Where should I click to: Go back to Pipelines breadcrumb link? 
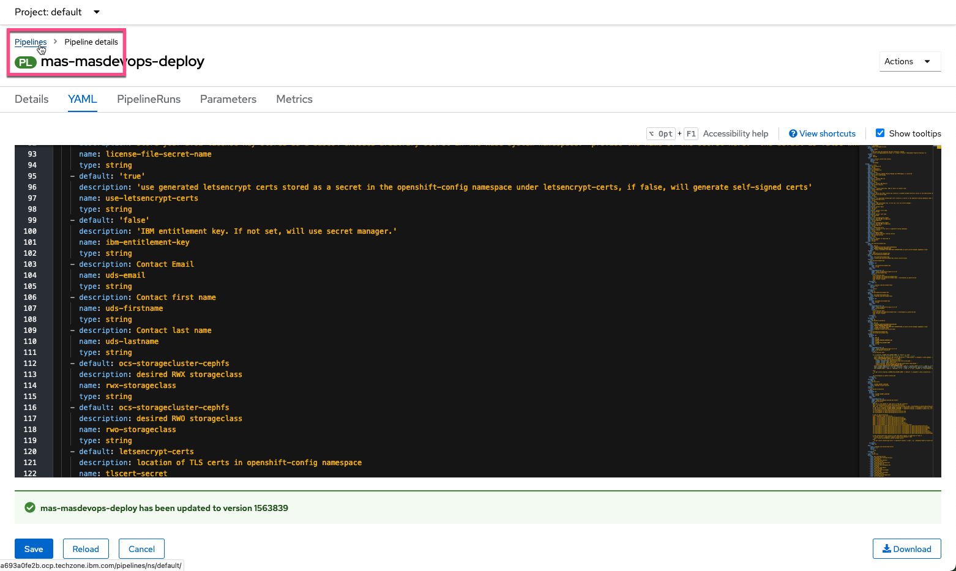click(31, 42)
